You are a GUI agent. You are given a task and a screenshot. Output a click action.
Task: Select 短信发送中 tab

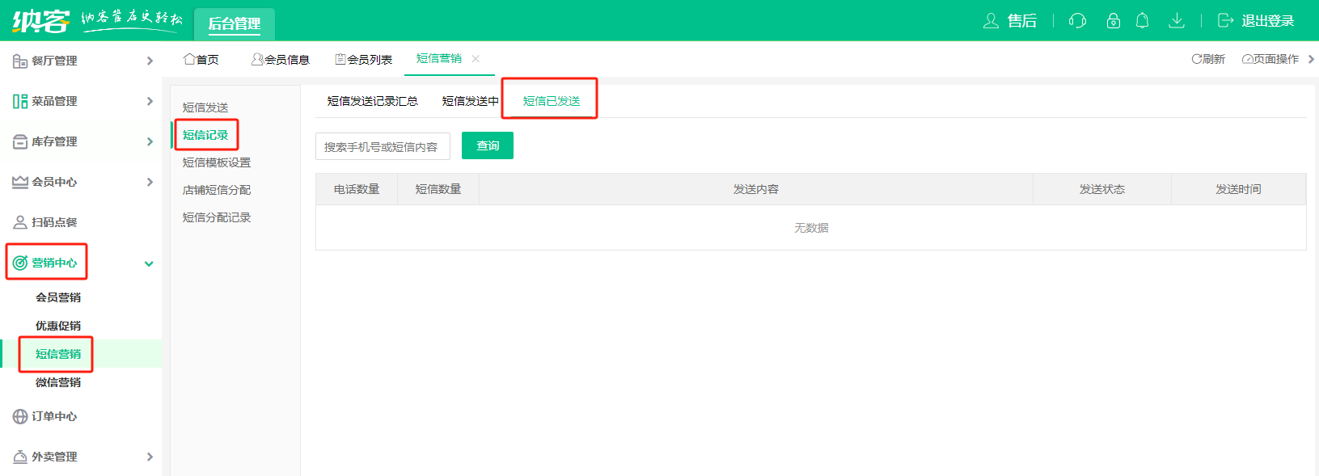coord(471,101)
